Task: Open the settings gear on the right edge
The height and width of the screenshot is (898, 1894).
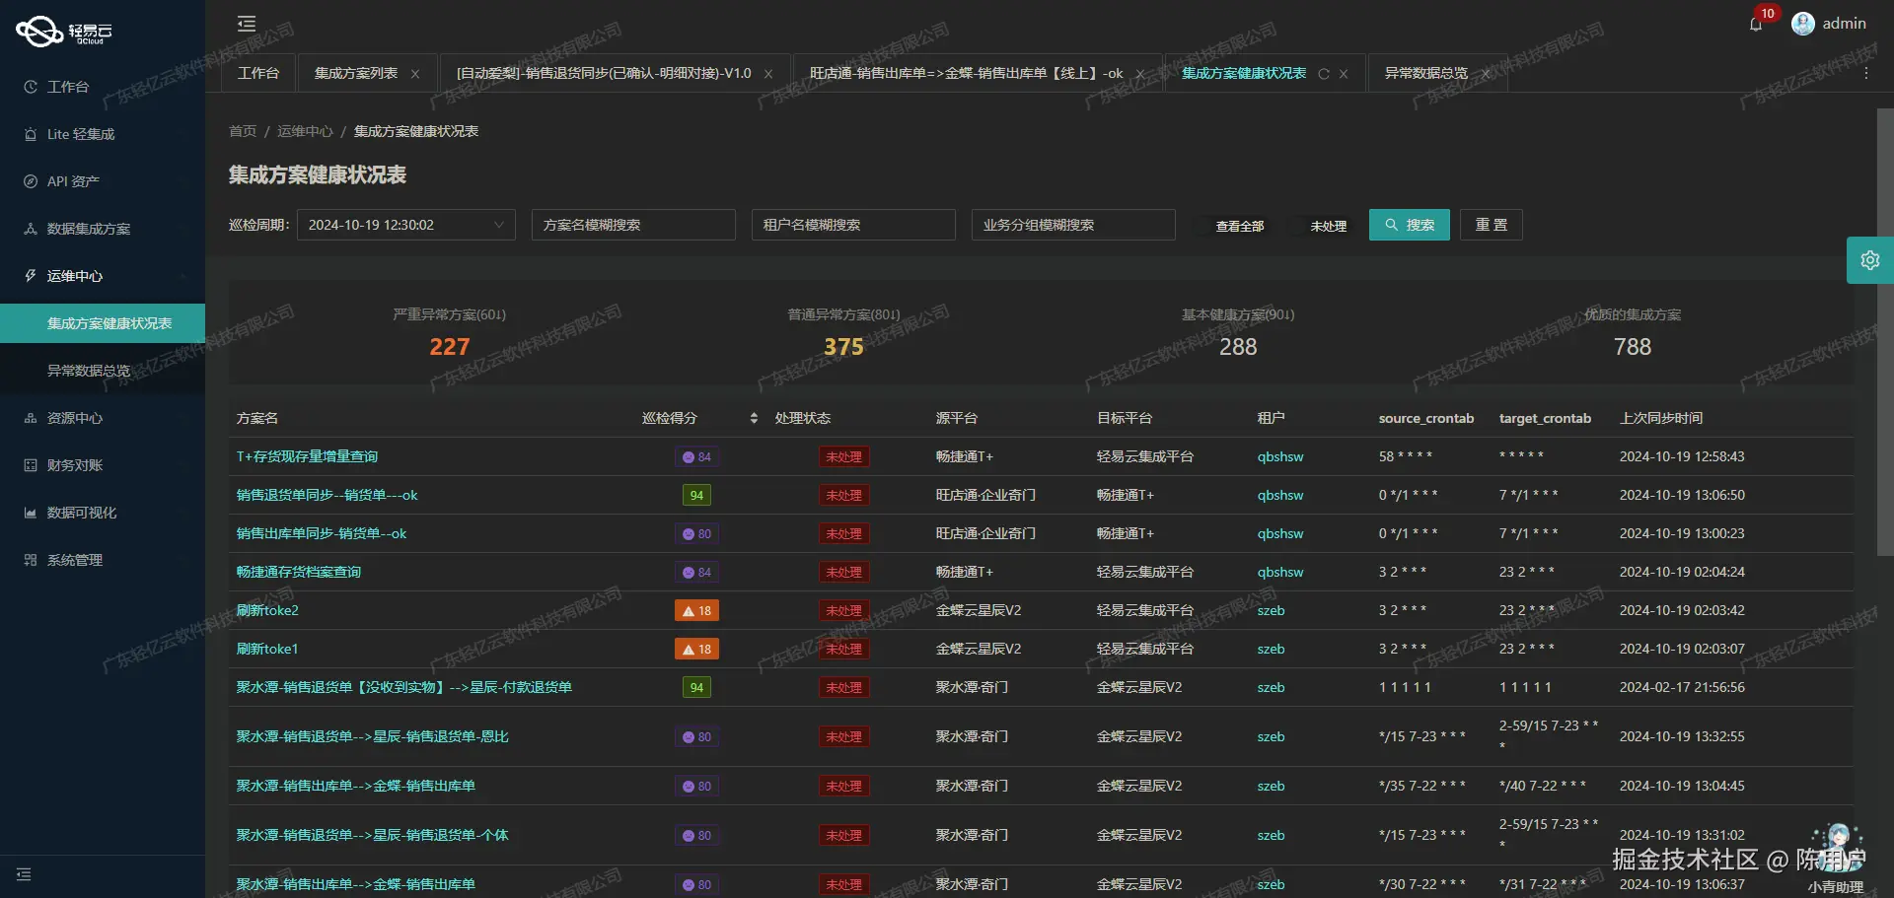Action: 1870,259
